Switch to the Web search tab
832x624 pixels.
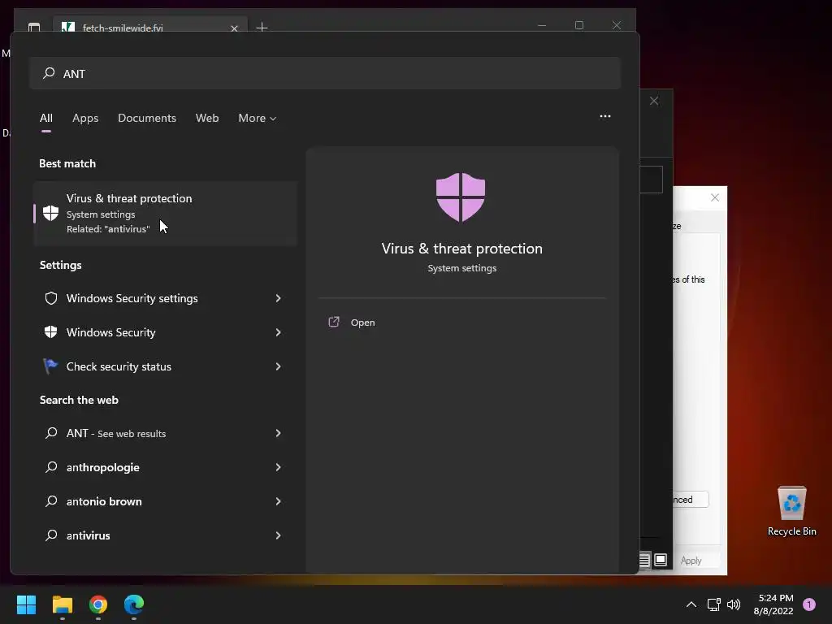207,118
